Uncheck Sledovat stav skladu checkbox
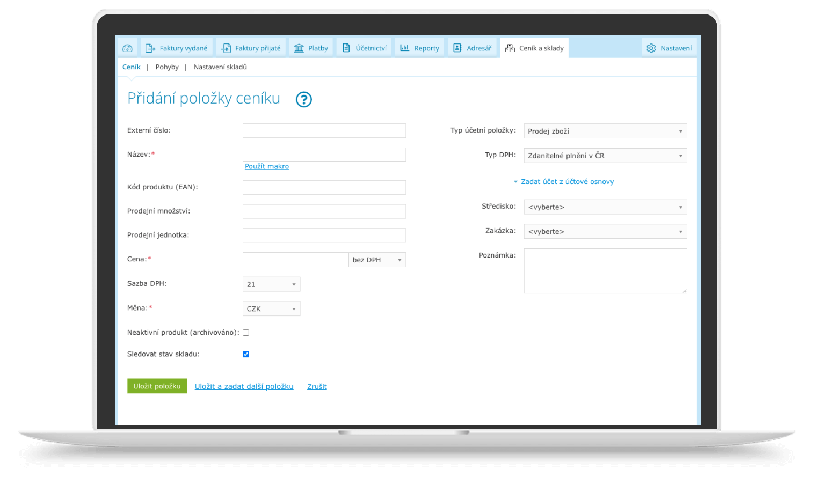 click(x=246, y=354)
